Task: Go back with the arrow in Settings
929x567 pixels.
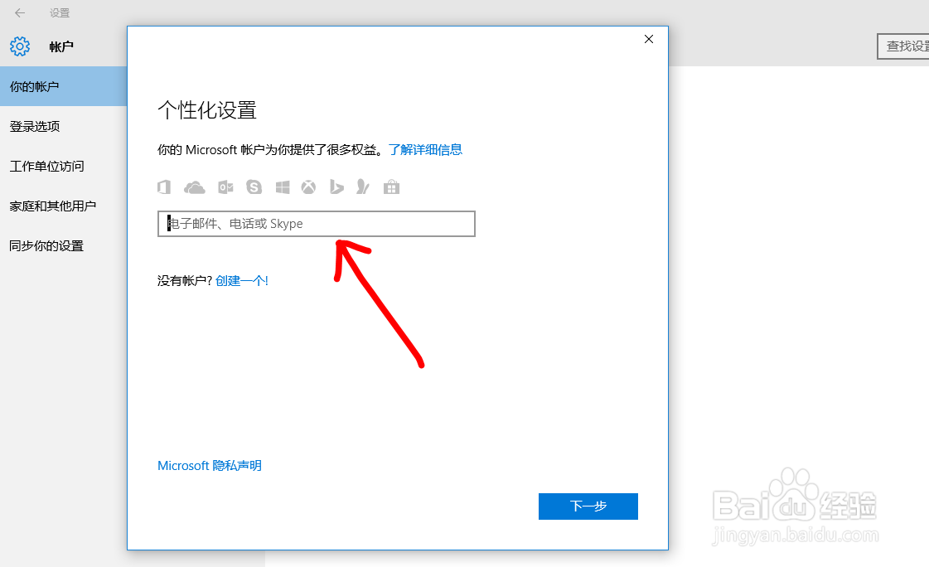Action: pyautogui.click(x=20, y=12)
